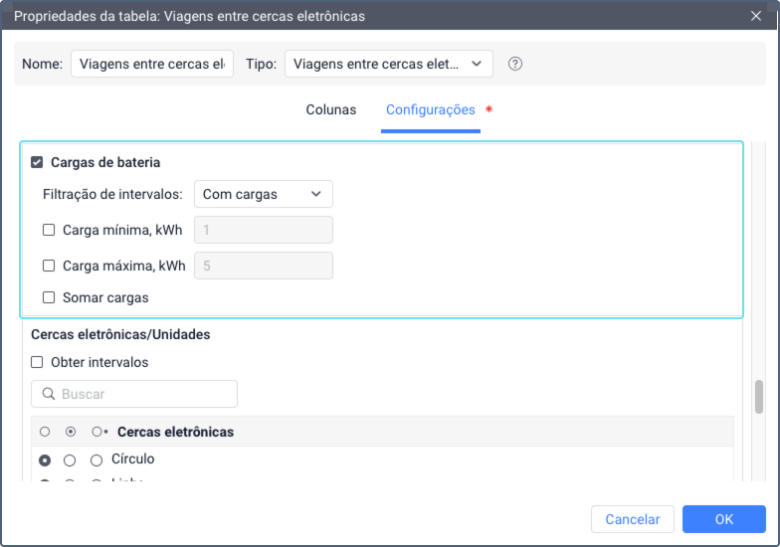The image size is (780, 547).
Task: Click the help question mark icon
Action: coord(515,64)
